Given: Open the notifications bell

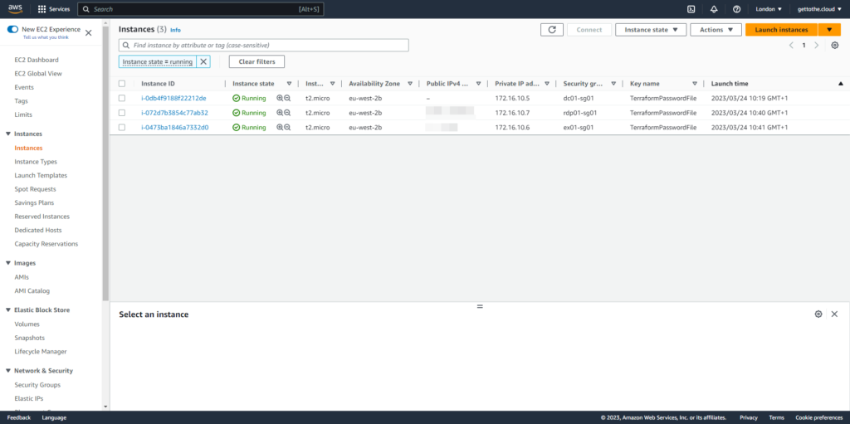Looking at the screenshot, I should coord(713,9).
